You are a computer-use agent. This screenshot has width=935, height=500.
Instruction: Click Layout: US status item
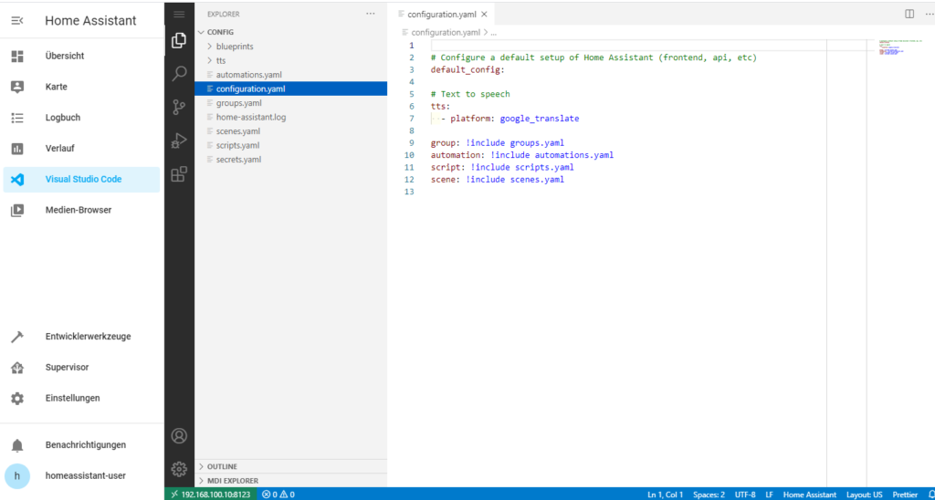pos(864,495)
